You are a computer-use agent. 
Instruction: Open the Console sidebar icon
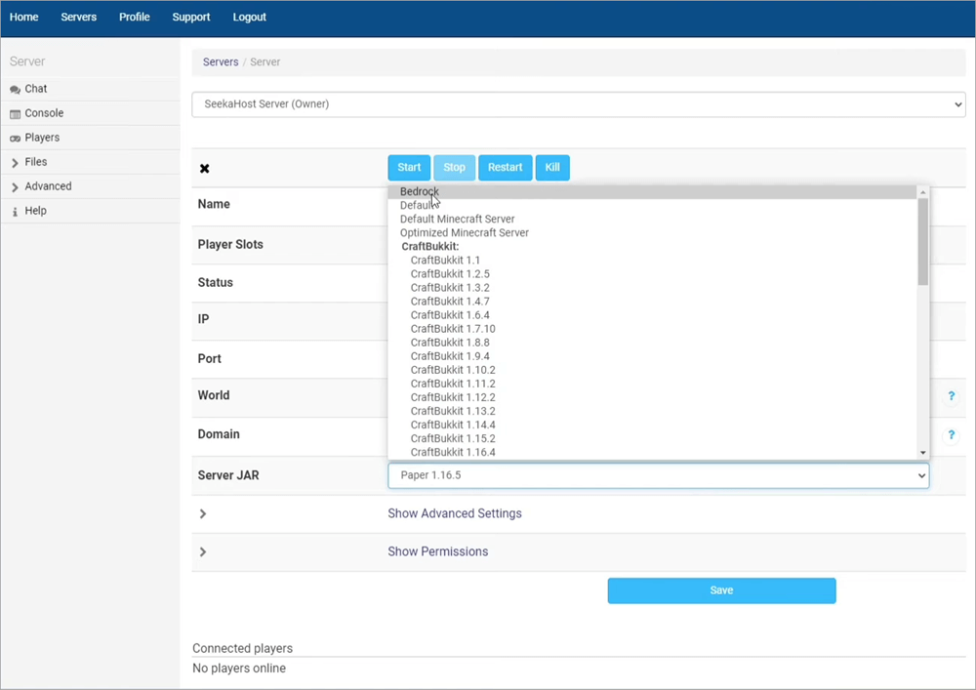point(15,114)
